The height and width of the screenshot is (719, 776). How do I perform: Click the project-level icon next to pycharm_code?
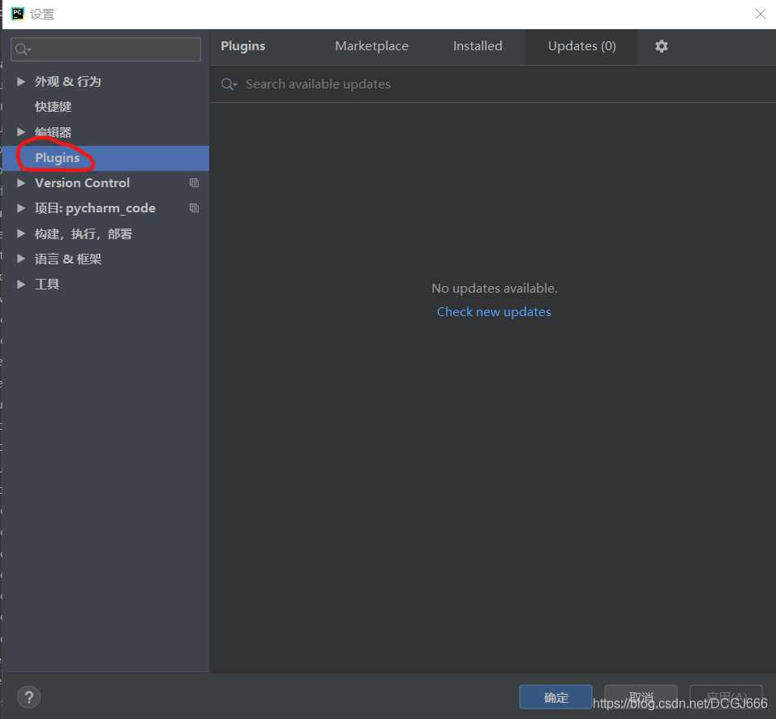point(194,208)
